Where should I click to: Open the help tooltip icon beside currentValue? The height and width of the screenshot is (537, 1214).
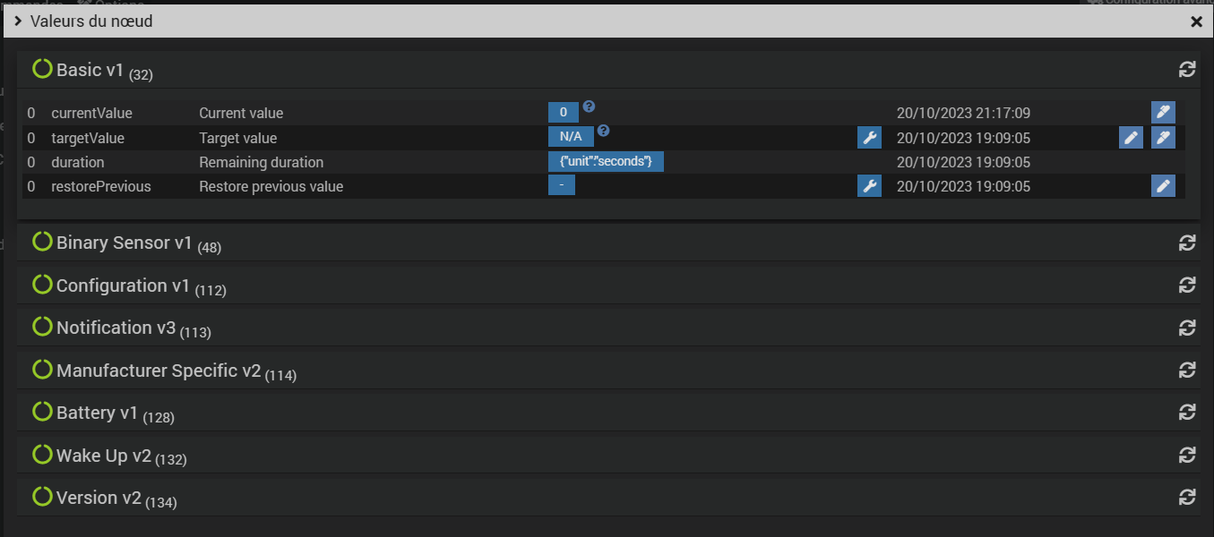[589, 107]
